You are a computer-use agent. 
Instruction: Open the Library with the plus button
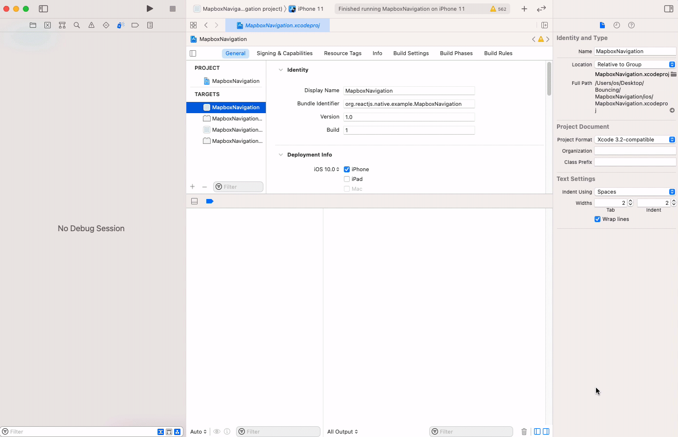524,9
